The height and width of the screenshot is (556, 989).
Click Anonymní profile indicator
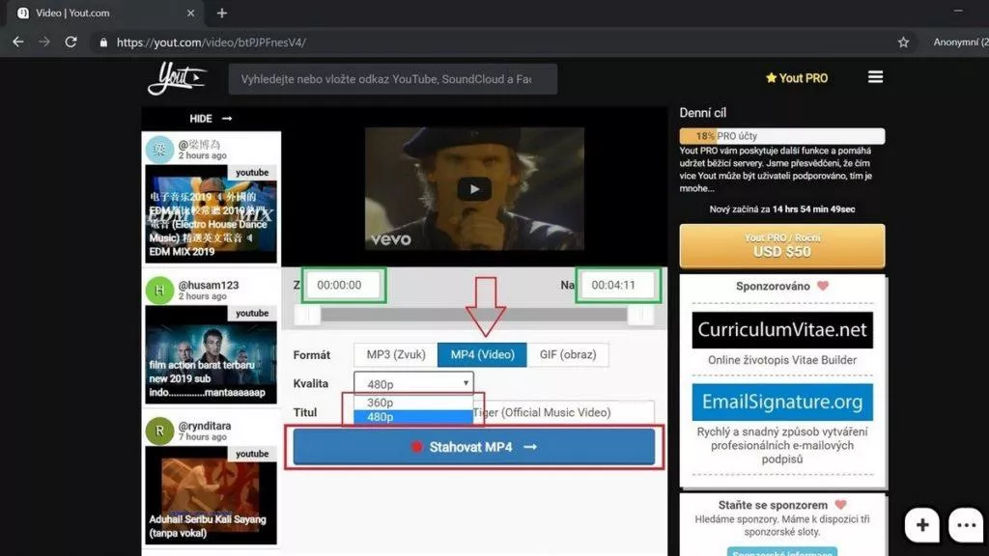click(961, 42)
